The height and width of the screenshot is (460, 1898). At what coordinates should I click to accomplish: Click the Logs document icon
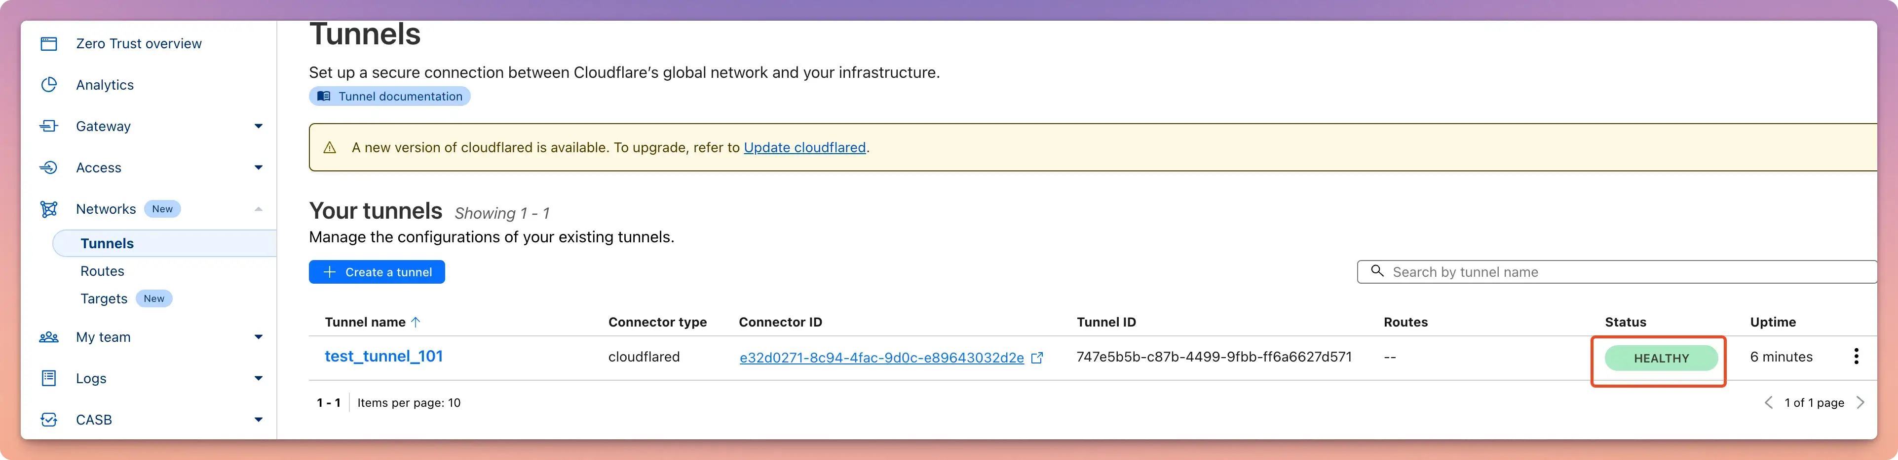pyautogui.click(x=49, y=378)
